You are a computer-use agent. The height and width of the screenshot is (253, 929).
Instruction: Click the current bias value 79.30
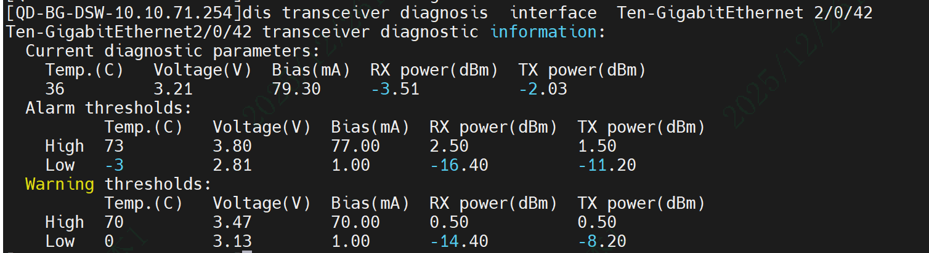(x=296, y=89)
